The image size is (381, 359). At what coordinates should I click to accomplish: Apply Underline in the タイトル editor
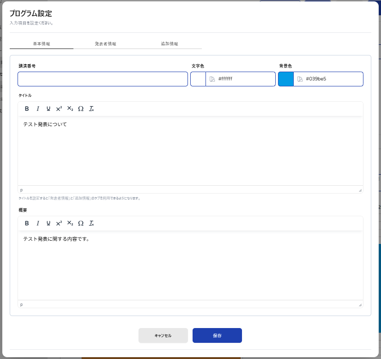tap(48, 109)
